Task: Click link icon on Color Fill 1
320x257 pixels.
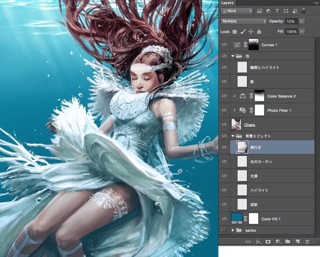Action: [x=245, y=218]
